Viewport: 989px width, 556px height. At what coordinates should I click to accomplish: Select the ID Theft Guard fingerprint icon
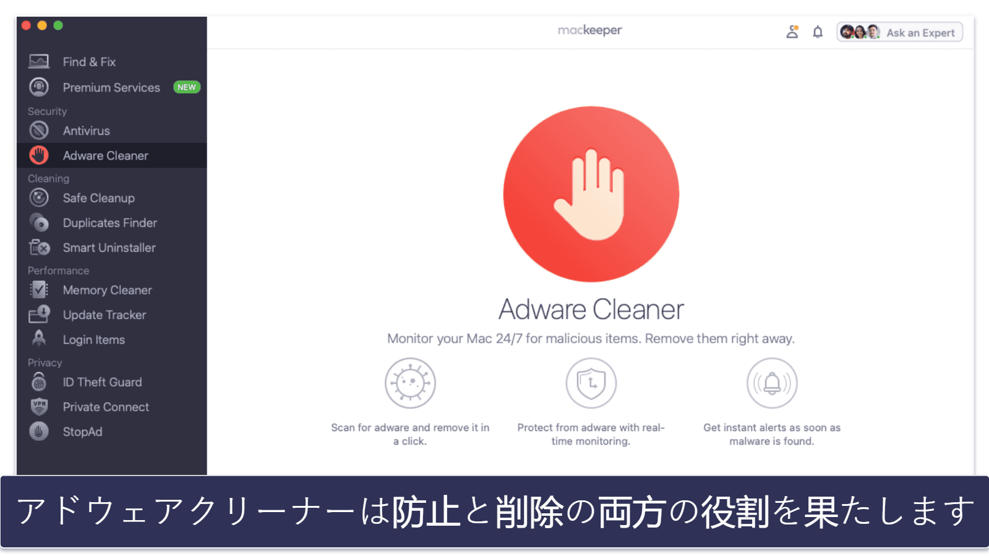click(39, 382)
